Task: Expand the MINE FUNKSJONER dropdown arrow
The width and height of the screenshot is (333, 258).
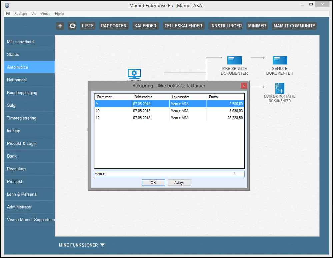Action: [x=102, y=245]
